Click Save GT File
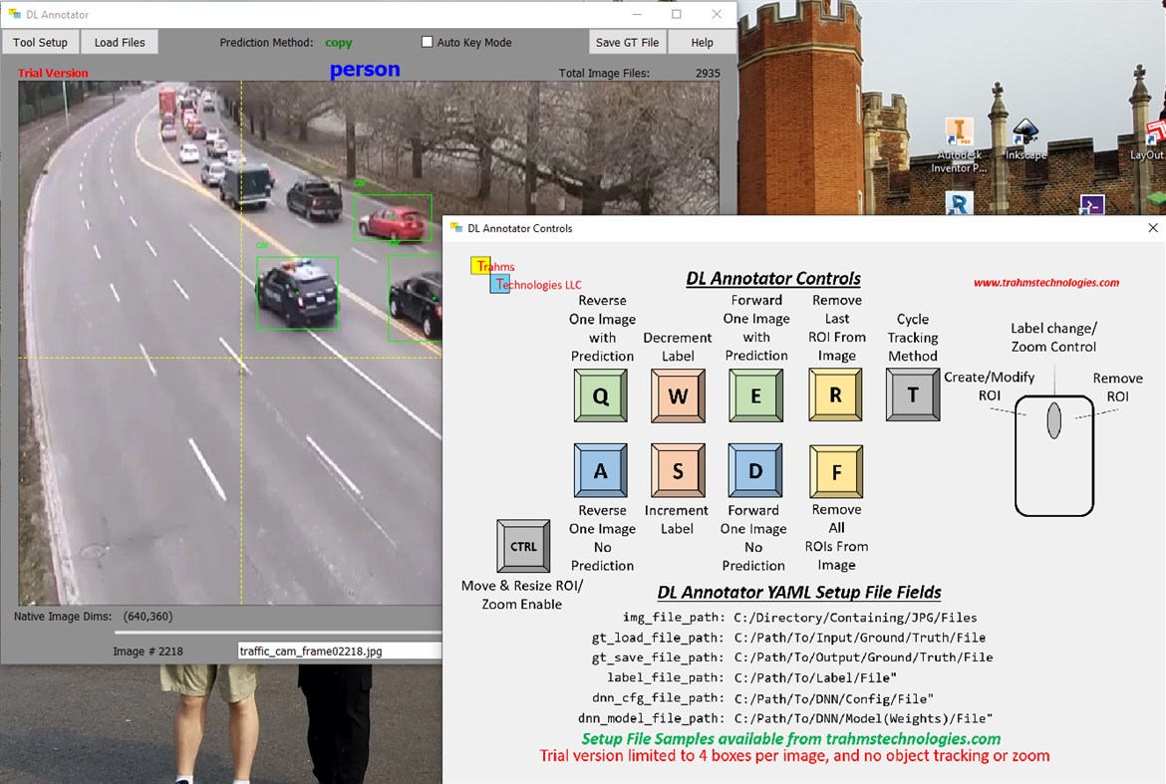1166x784 pixels. 627,42
